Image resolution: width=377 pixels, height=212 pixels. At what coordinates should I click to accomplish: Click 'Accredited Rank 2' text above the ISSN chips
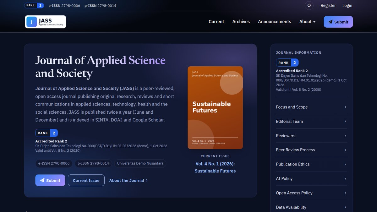tap(51, 141)
